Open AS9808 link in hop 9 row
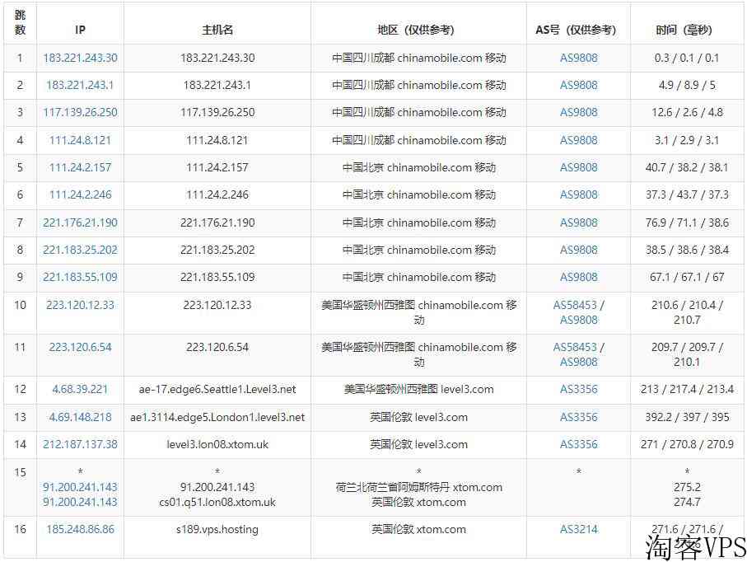Screen dimensions: 747x562 click(x=578, y=277)
